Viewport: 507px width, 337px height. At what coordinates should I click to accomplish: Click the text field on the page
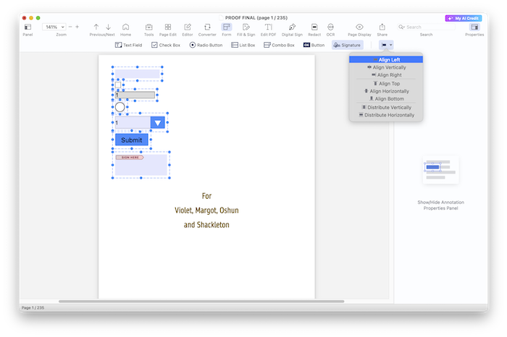click(138, 74)
